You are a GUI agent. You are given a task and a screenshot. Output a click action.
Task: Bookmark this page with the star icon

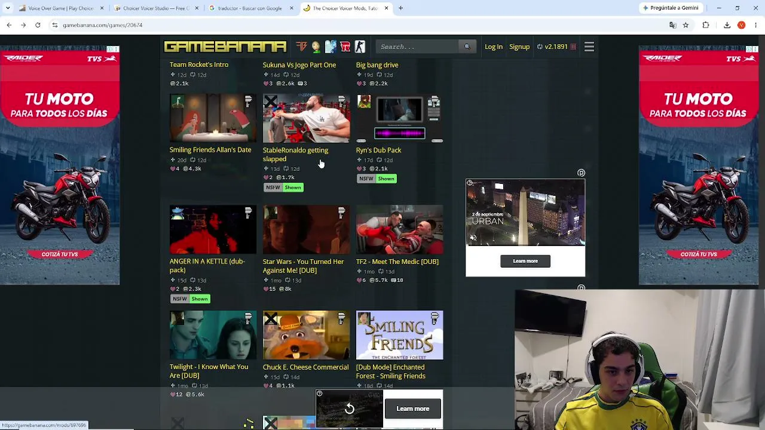tap(686, 25)
